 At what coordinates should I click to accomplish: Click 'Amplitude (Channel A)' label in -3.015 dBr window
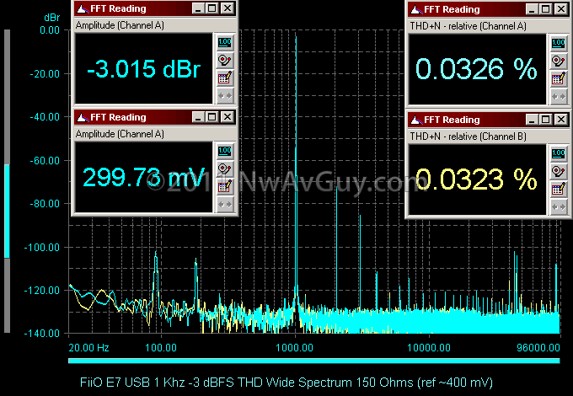tap(120, 25)
